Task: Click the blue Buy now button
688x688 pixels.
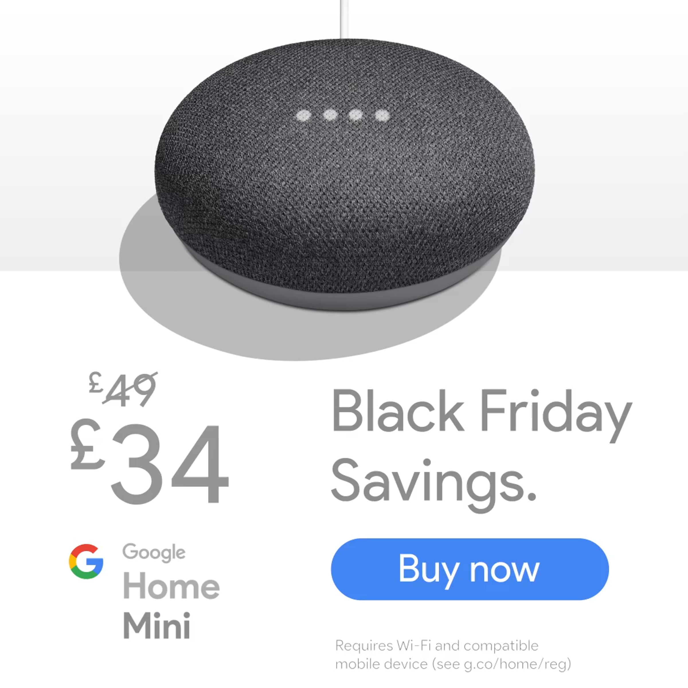Action: pos(470,569)
